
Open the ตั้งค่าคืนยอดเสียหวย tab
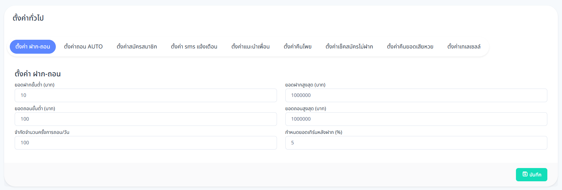(410, 47)
